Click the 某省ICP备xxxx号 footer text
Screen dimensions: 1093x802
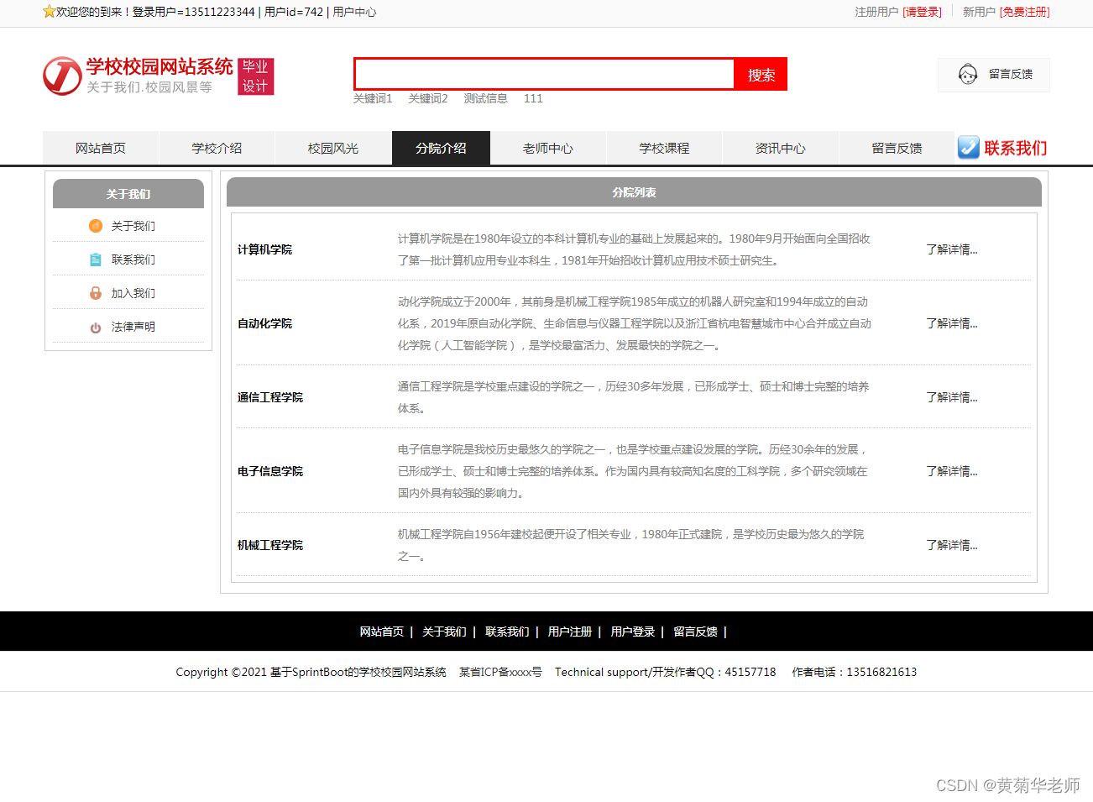tap(500, 672)
